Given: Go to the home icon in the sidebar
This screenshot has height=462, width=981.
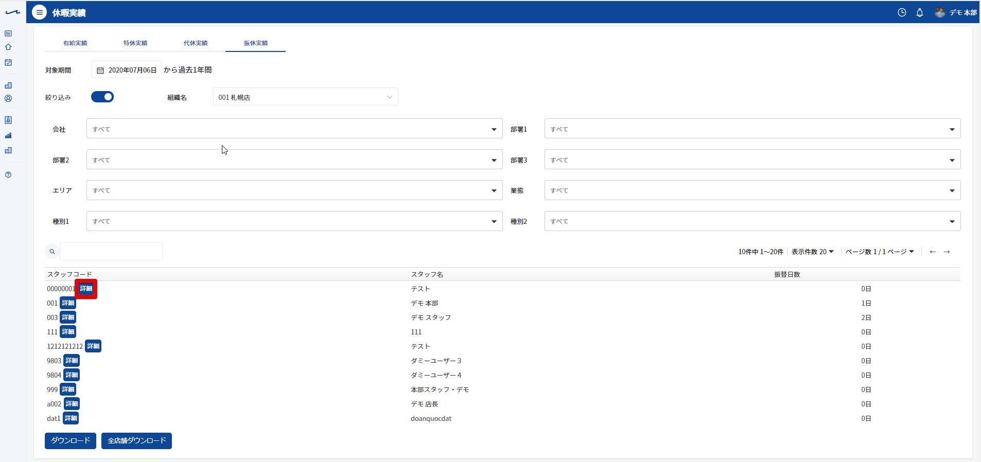Looking at the screenshot, I should pyautogui.click(x=8, y=47).
